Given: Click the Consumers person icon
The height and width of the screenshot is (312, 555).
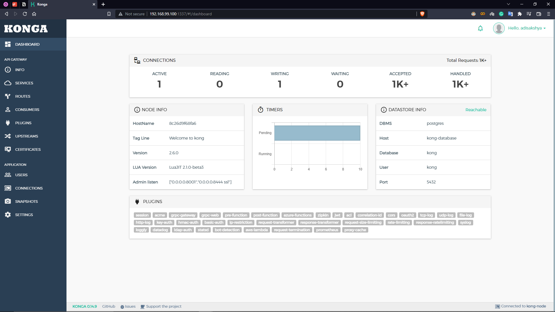Looking at the screenshot, I should (x=8, y=109).
